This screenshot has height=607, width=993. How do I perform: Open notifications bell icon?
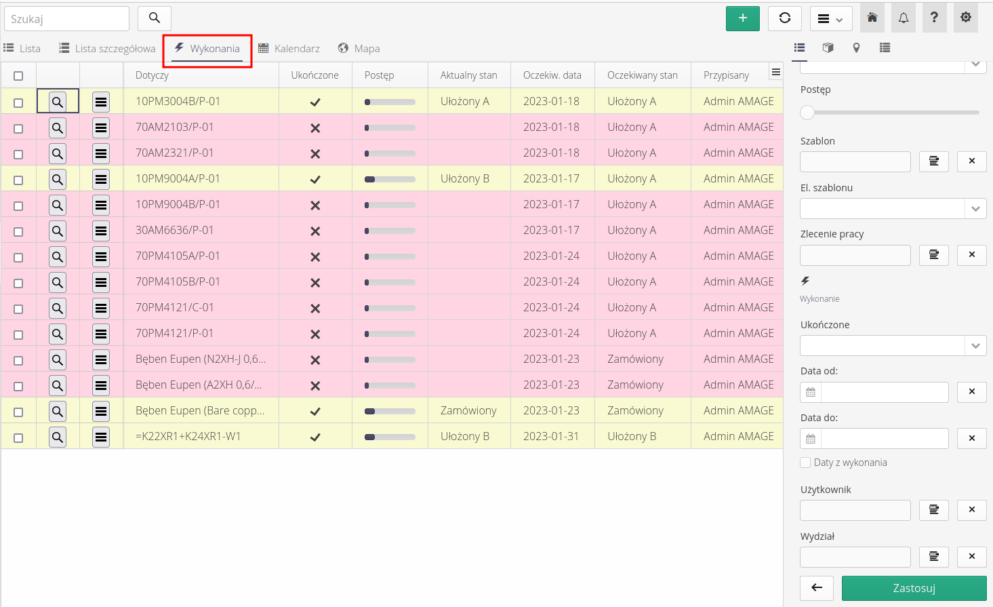(x=904, y=18)
